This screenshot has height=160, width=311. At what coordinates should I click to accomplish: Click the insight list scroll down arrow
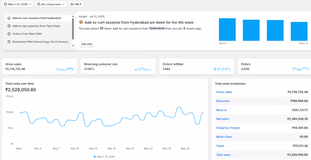pos(73,46)
